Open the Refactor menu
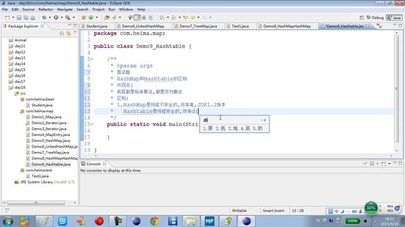This screenshot has width=405, height=227. coord(46,9)
